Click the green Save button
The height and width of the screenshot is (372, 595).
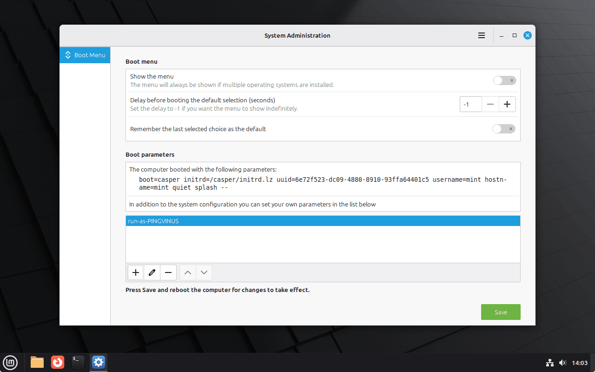pyautogui.click(x=501, y=312)
